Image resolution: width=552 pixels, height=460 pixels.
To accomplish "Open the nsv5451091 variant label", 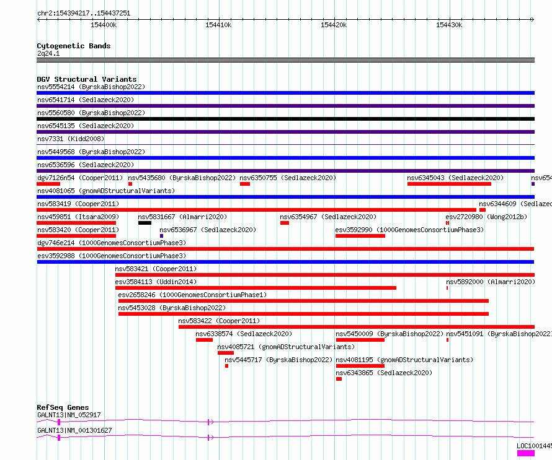I will click(499, 334).
